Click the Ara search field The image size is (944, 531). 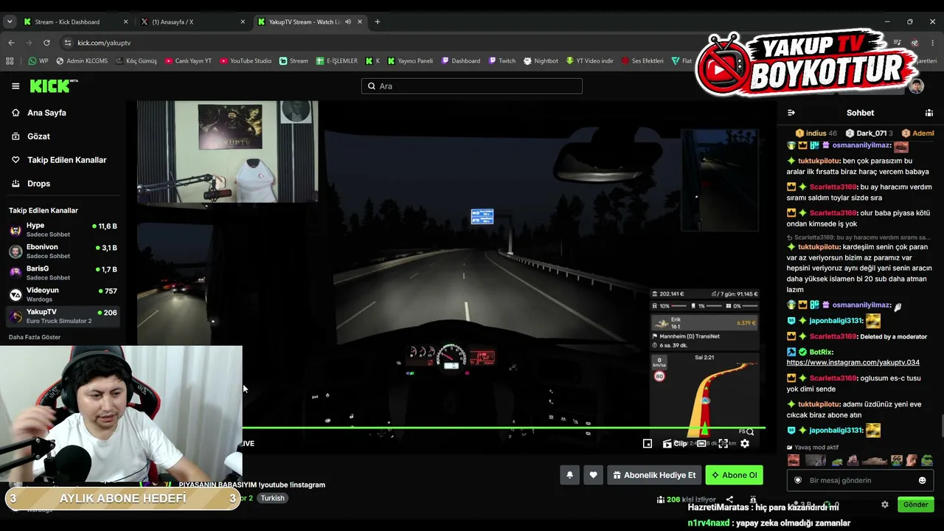click(472, 86)
